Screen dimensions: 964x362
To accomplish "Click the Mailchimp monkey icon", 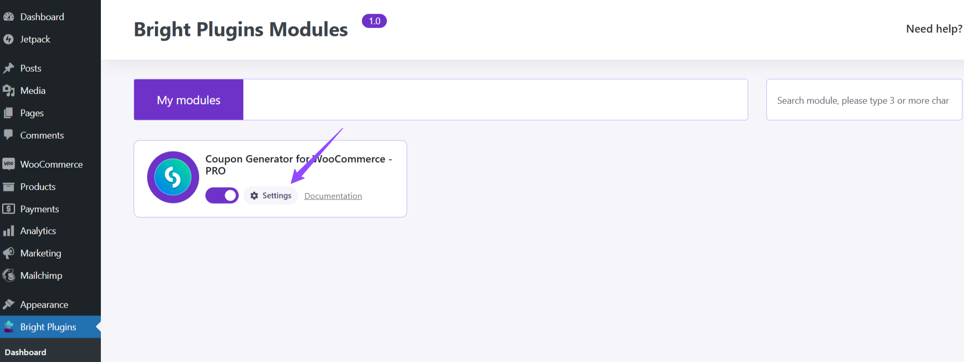I will coord(8,275).
